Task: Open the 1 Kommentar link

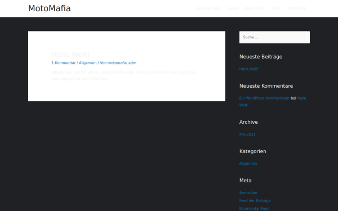Action: [63, 63]
